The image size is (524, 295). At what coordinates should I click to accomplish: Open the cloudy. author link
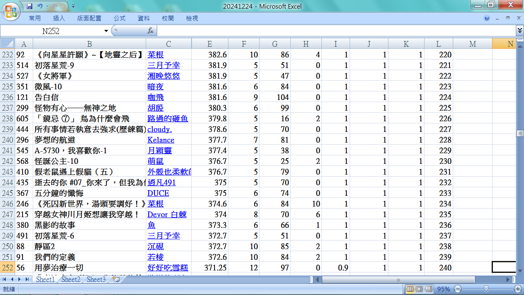[x=160, y=129]
